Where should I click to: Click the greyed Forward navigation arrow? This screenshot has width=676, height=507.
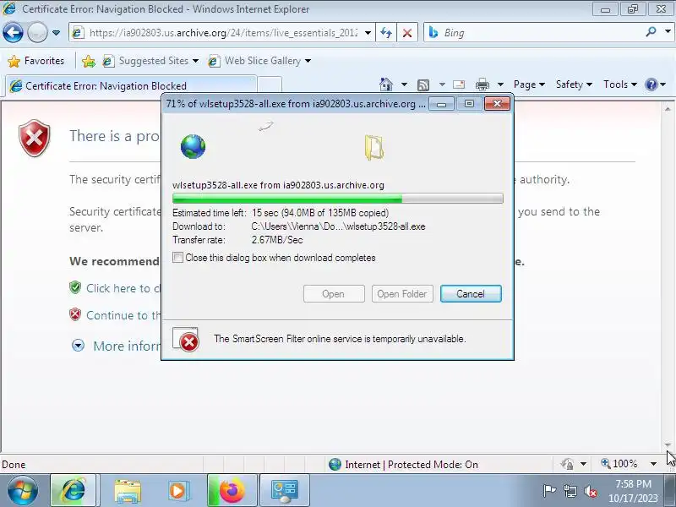click(x=37, y=33)
